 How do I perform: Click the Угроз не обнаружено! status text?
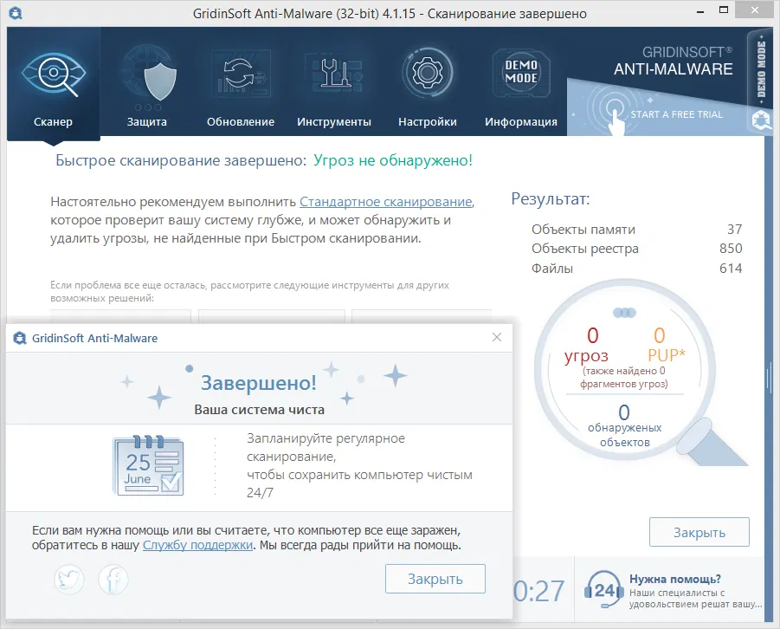click(x=393, y=160)
